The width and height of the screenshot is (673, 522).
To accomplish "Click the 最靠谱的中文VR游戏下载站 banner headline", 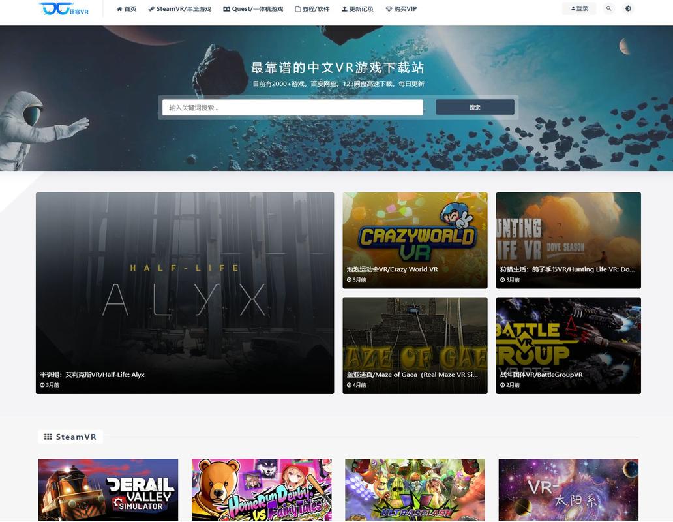I will [x=337, y=67].
